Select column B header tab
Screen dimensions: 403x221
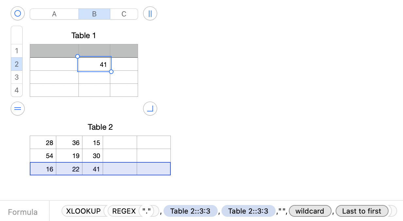pyautogui.click(x=94, y=14)
